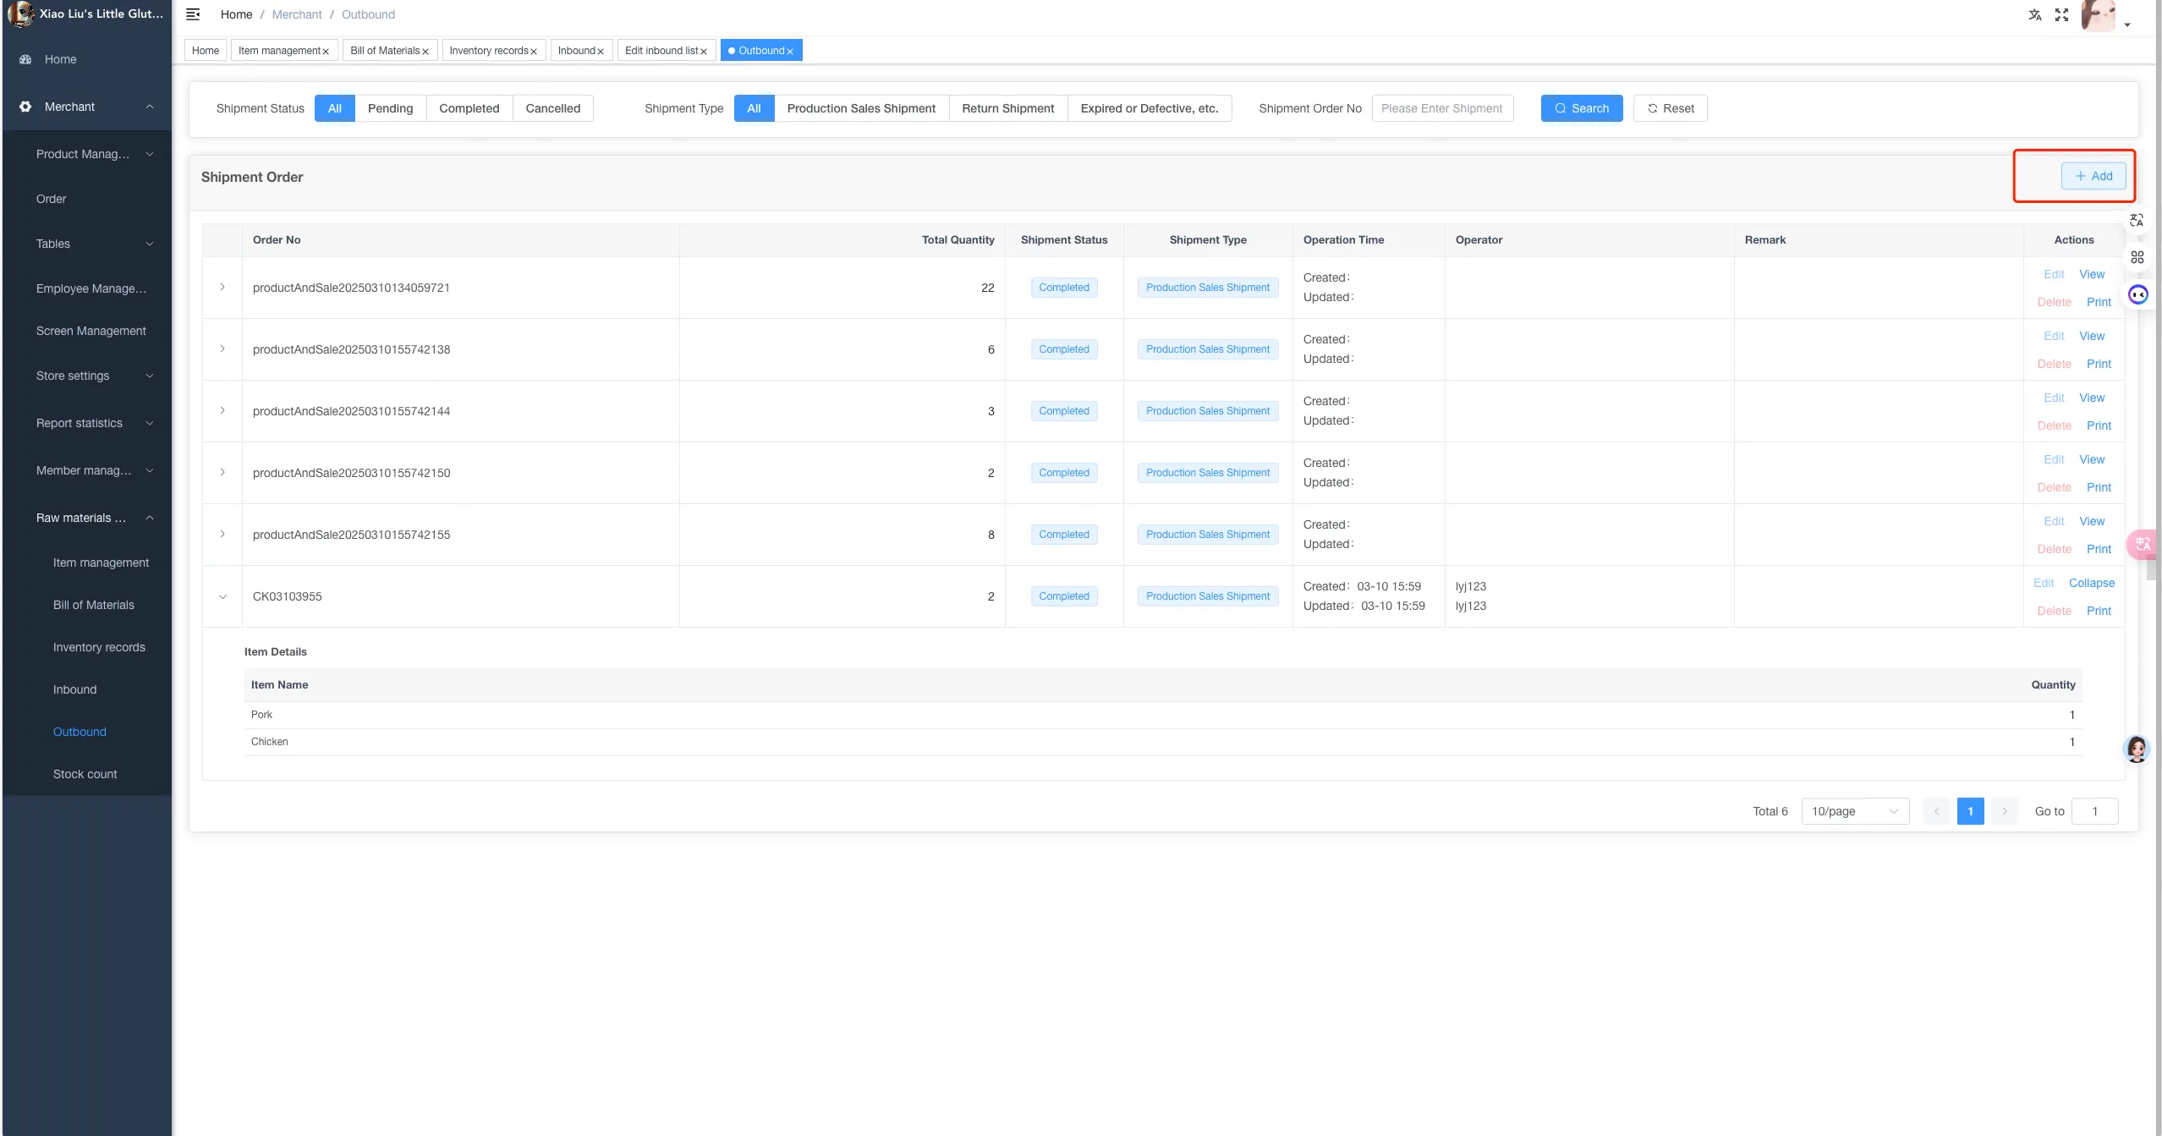Image resolution: width=2162 pixels, height=1136 pixels.
Task: Expand row productAndSale20250310134059721
Action: pos(222,288)
